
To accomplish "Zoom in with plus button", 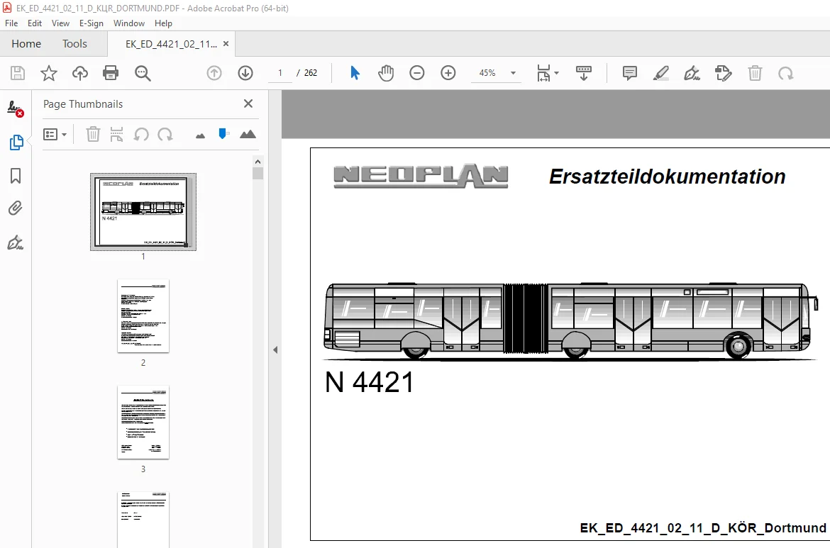I will point(448,73).
